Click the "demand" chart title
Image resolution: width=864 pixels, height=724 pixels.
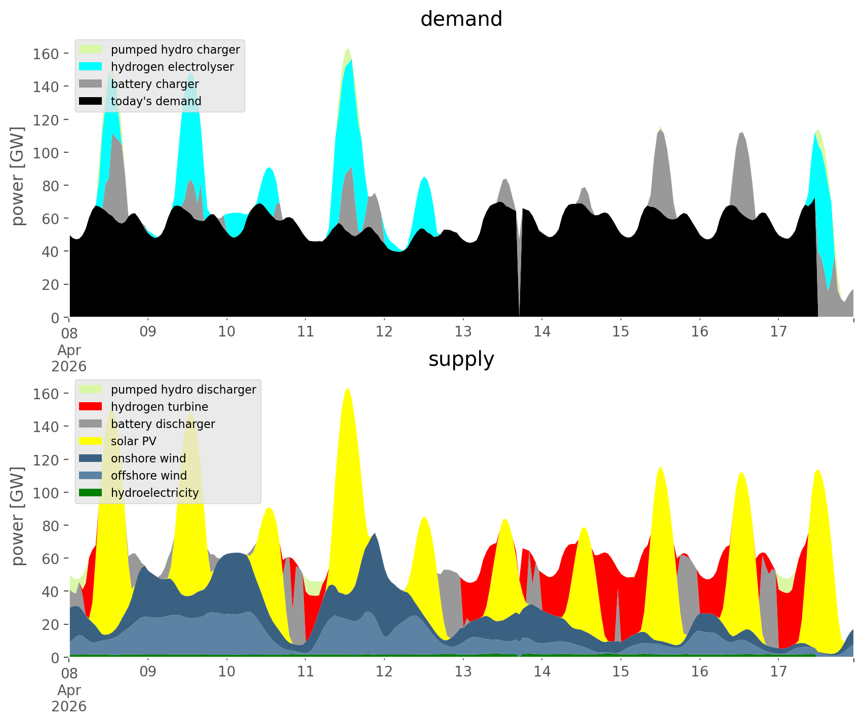[461, 19]
